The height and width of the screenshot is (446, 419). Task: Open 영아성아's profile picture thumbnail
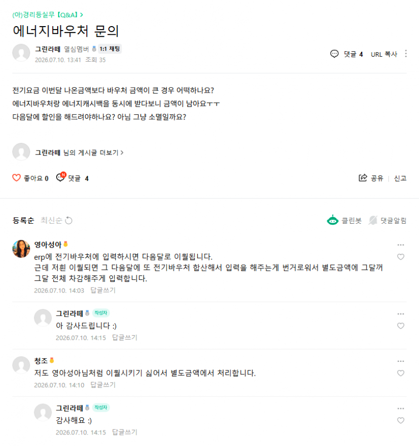(21, 249)
